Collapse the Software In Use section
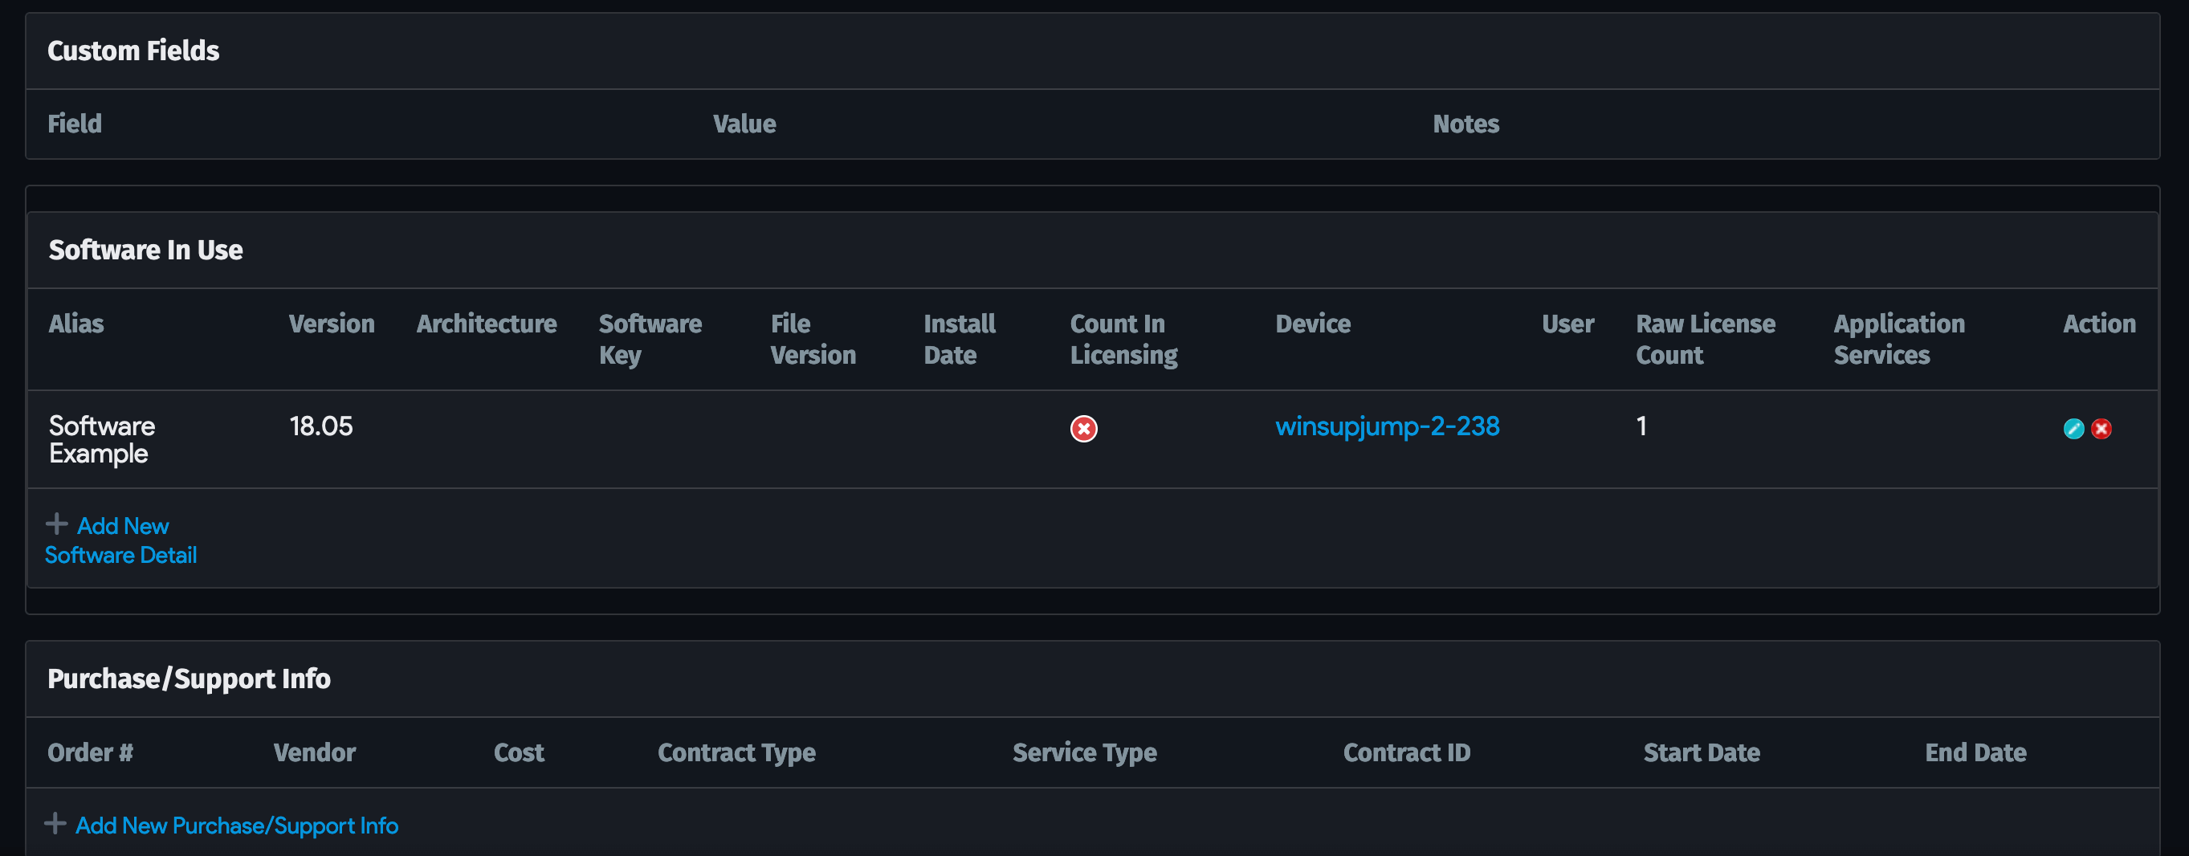 click(x=145, y=249)
